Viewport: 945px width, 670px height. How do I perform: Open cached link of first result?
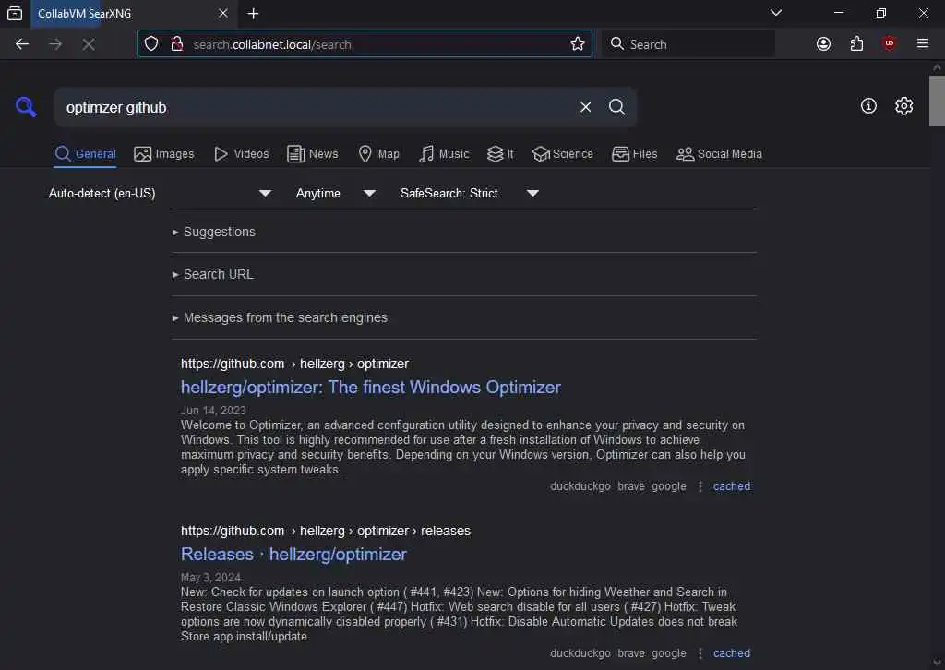click(732, 486)
